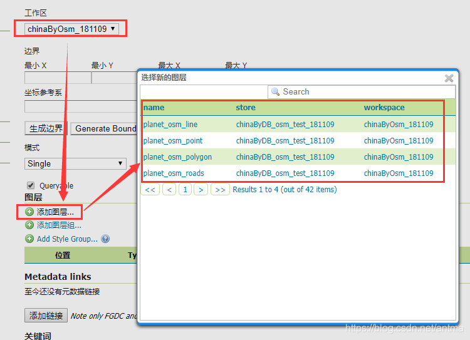Close the layer selection dialog
The height and width of the screenshot is (340, 470).
pyautogui.click(x=449, y=78)
